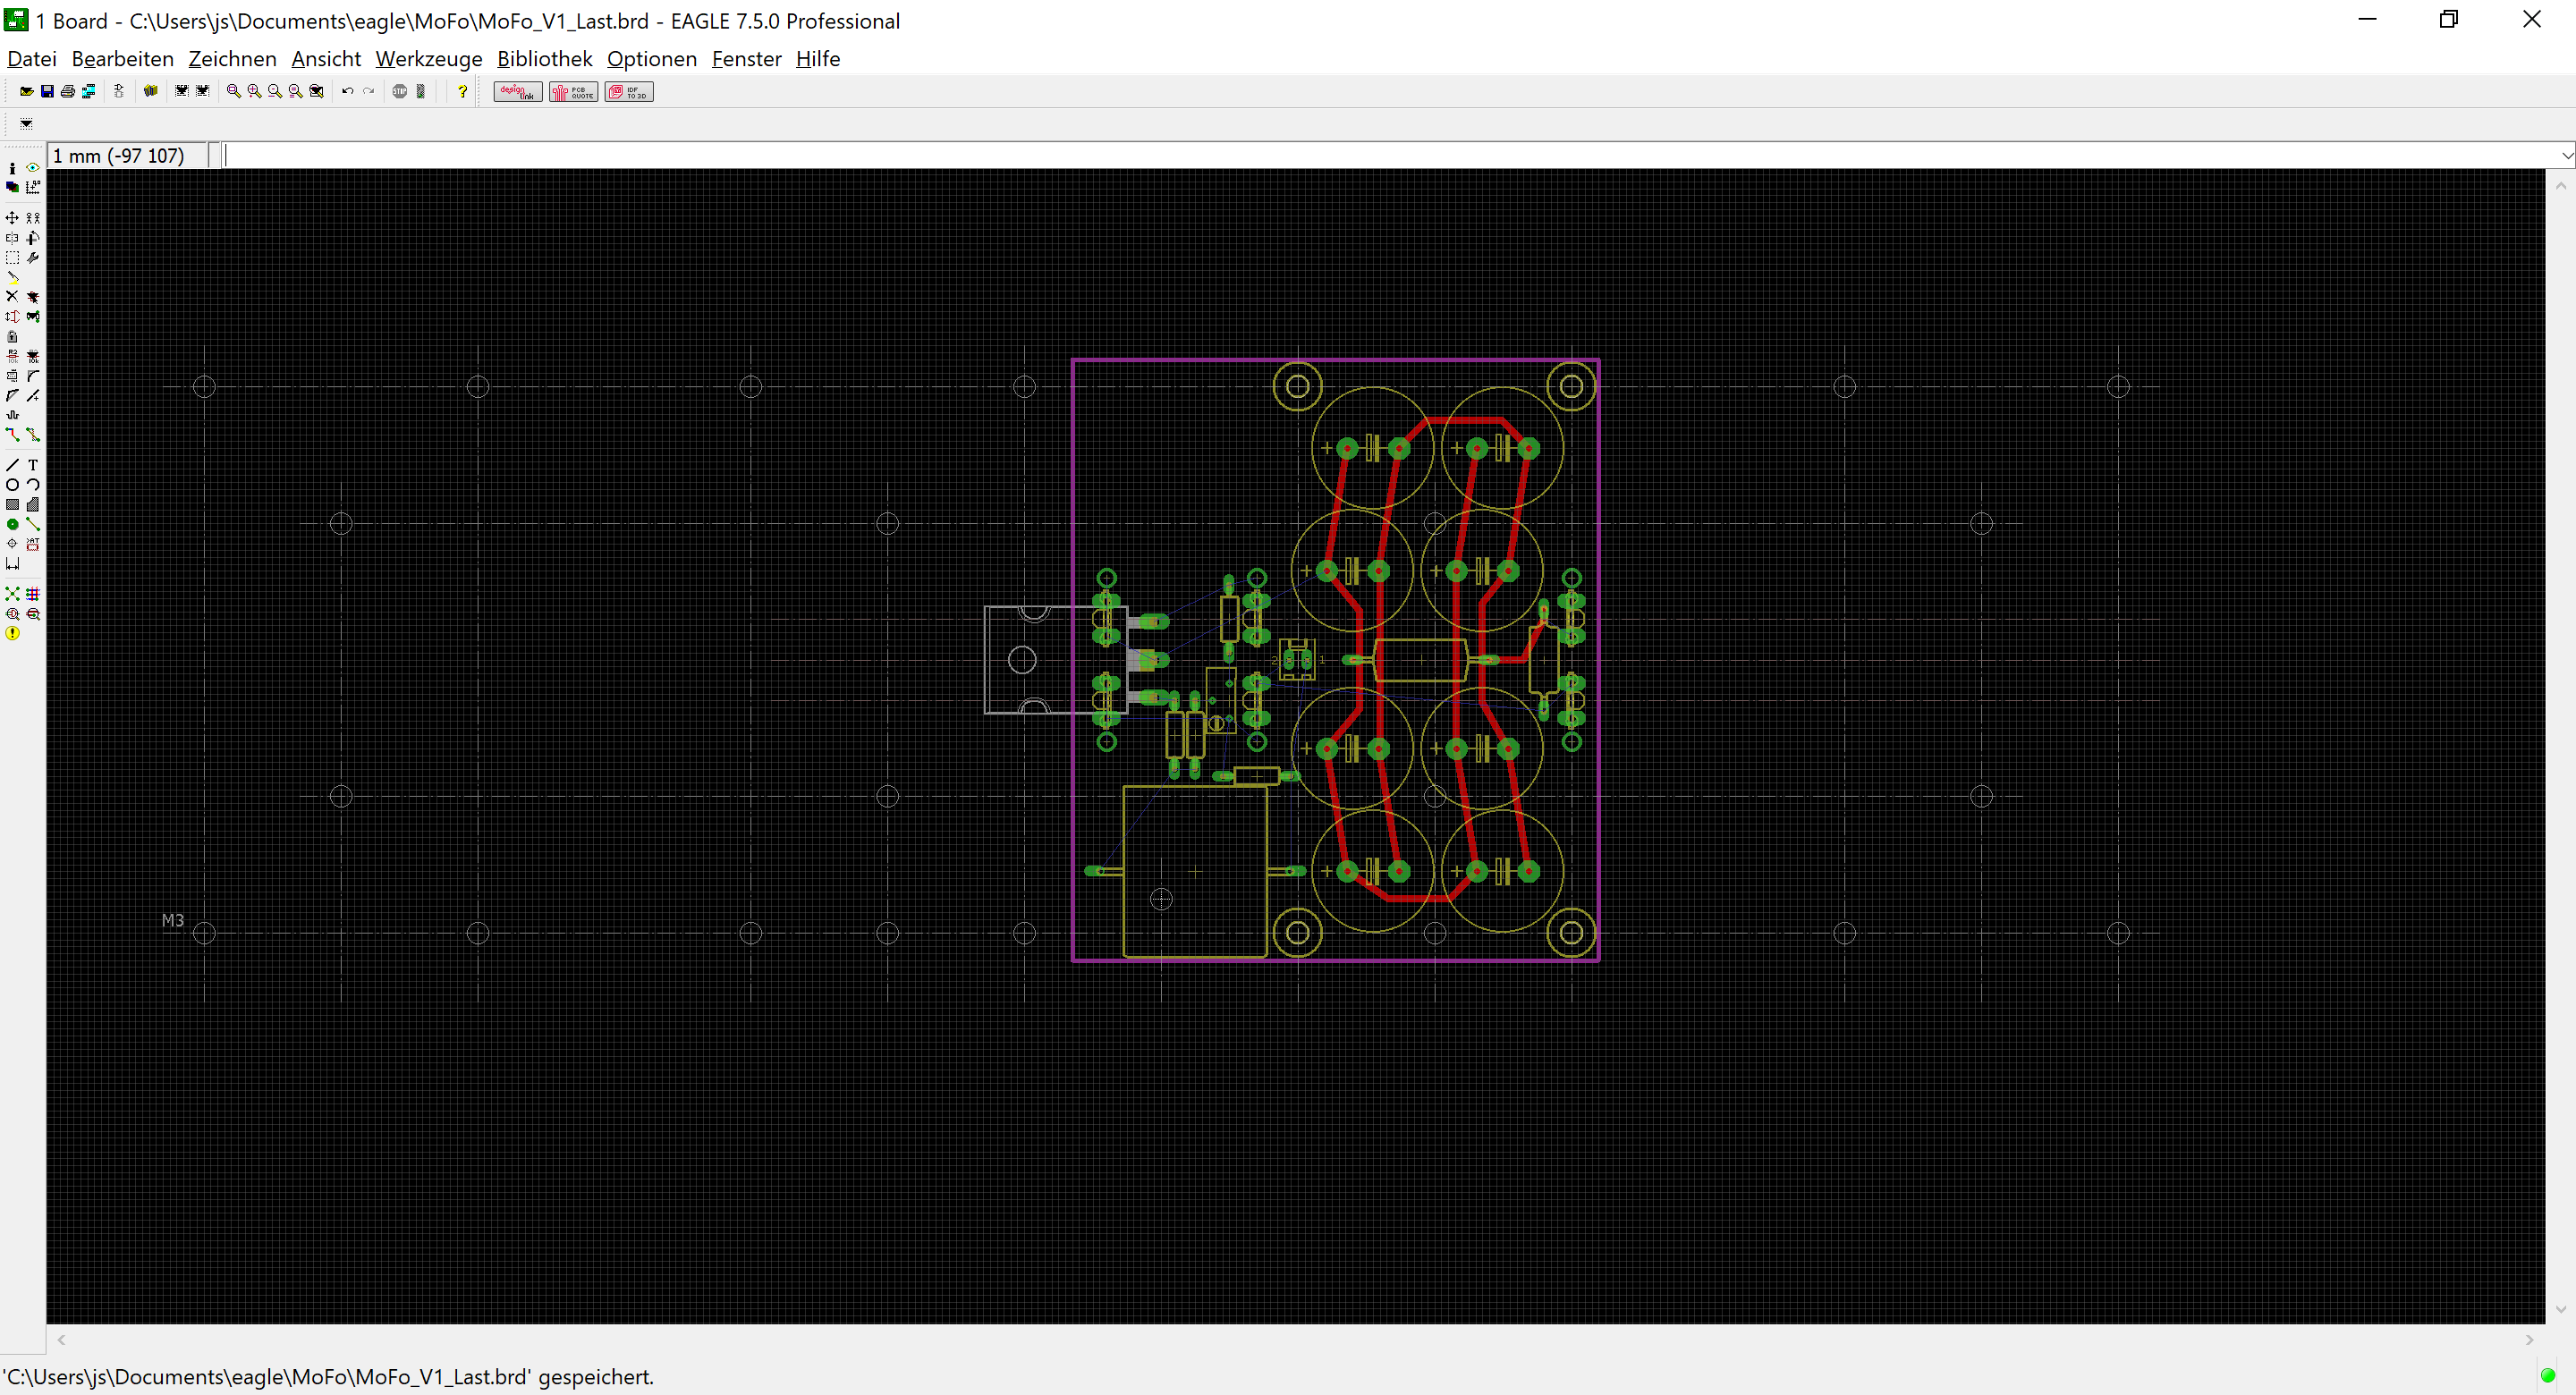Print the board layout

click(x=68, y=91)
